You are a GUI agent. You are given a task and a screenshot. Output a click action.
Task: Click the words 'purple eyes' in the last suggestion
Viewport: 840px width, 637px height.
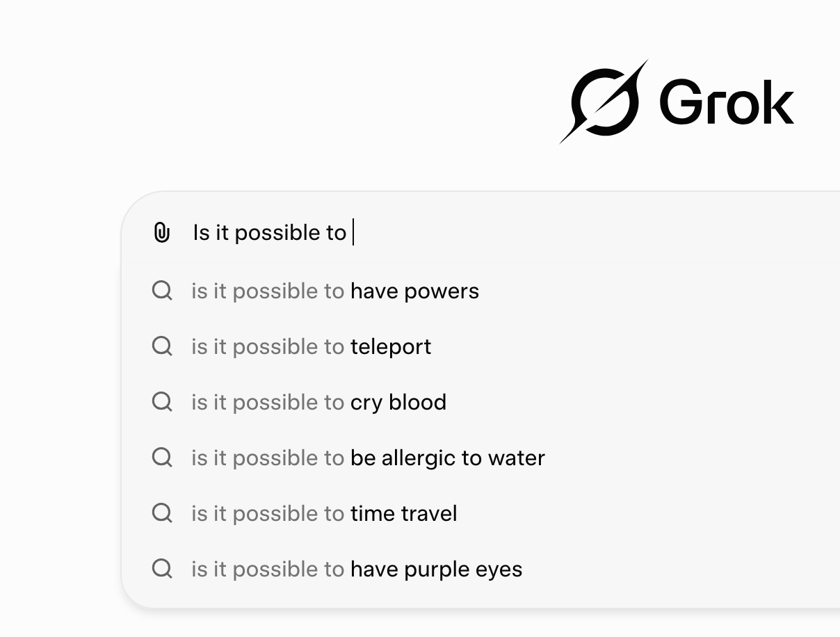pyautogui.click(x=463, y=569)
